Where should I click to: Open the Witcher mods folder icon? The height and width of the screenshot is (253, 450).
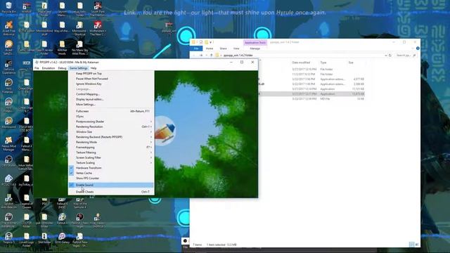[x=62, y=47]
